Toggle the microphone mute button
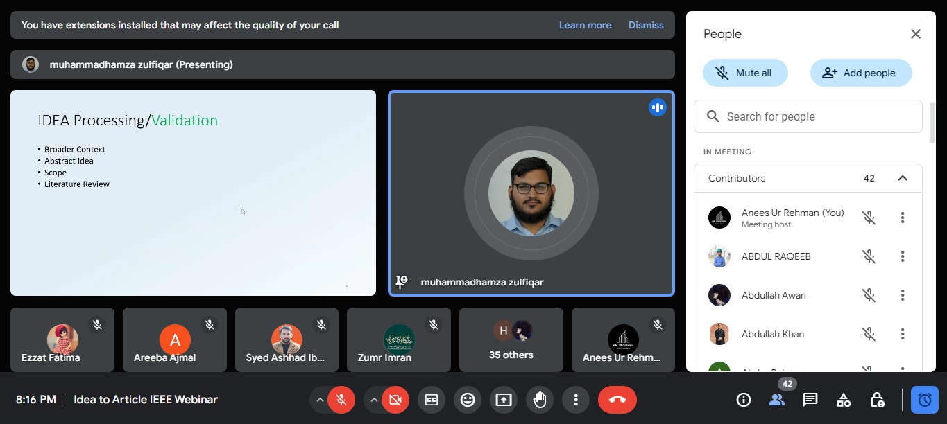The width and height of the screenshot is (947, 424). (x=341, y=400)
